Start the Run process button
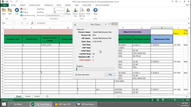The image size is (191, 107). pos(17,11)
